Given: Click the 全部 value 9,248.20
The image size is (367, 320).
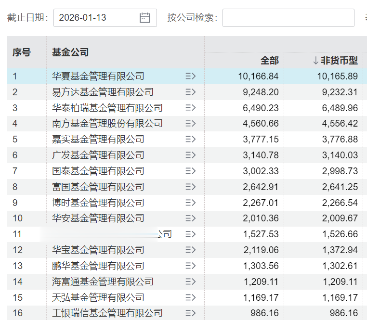Looking at the screenshot, I should (x=261, y=92).
